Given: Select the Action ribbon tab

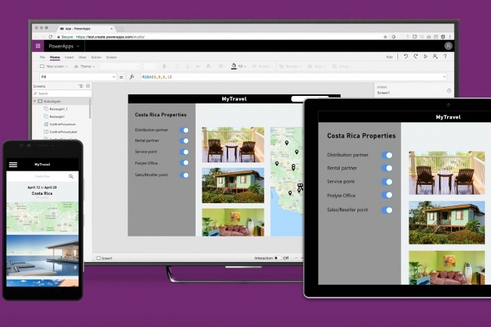Looking at the screenshot, I should 96,57.
